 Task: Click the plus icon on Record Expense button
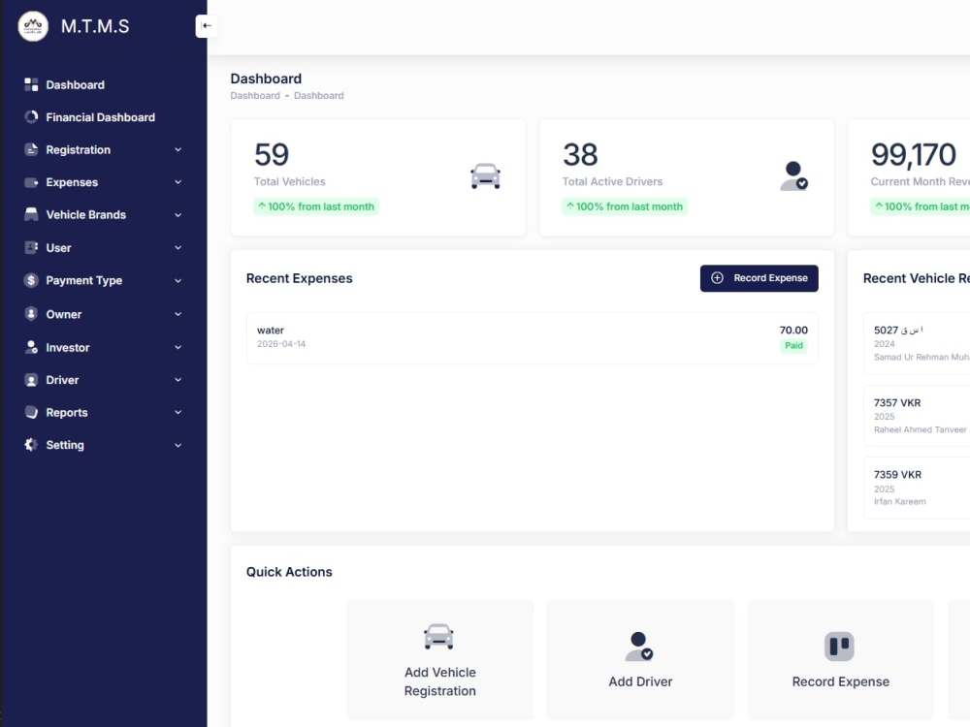click(x=717, y=278)
